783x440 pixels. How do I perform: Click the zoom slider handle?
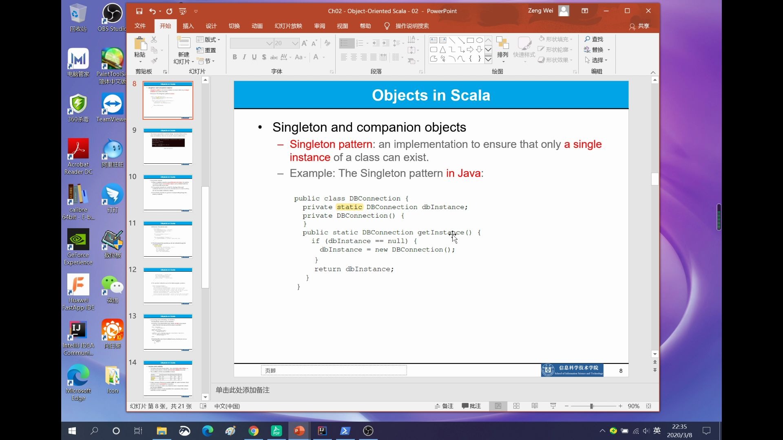(x=591, y=406)
